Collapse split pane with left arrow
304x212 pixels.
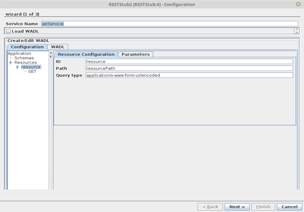(51, 53)
